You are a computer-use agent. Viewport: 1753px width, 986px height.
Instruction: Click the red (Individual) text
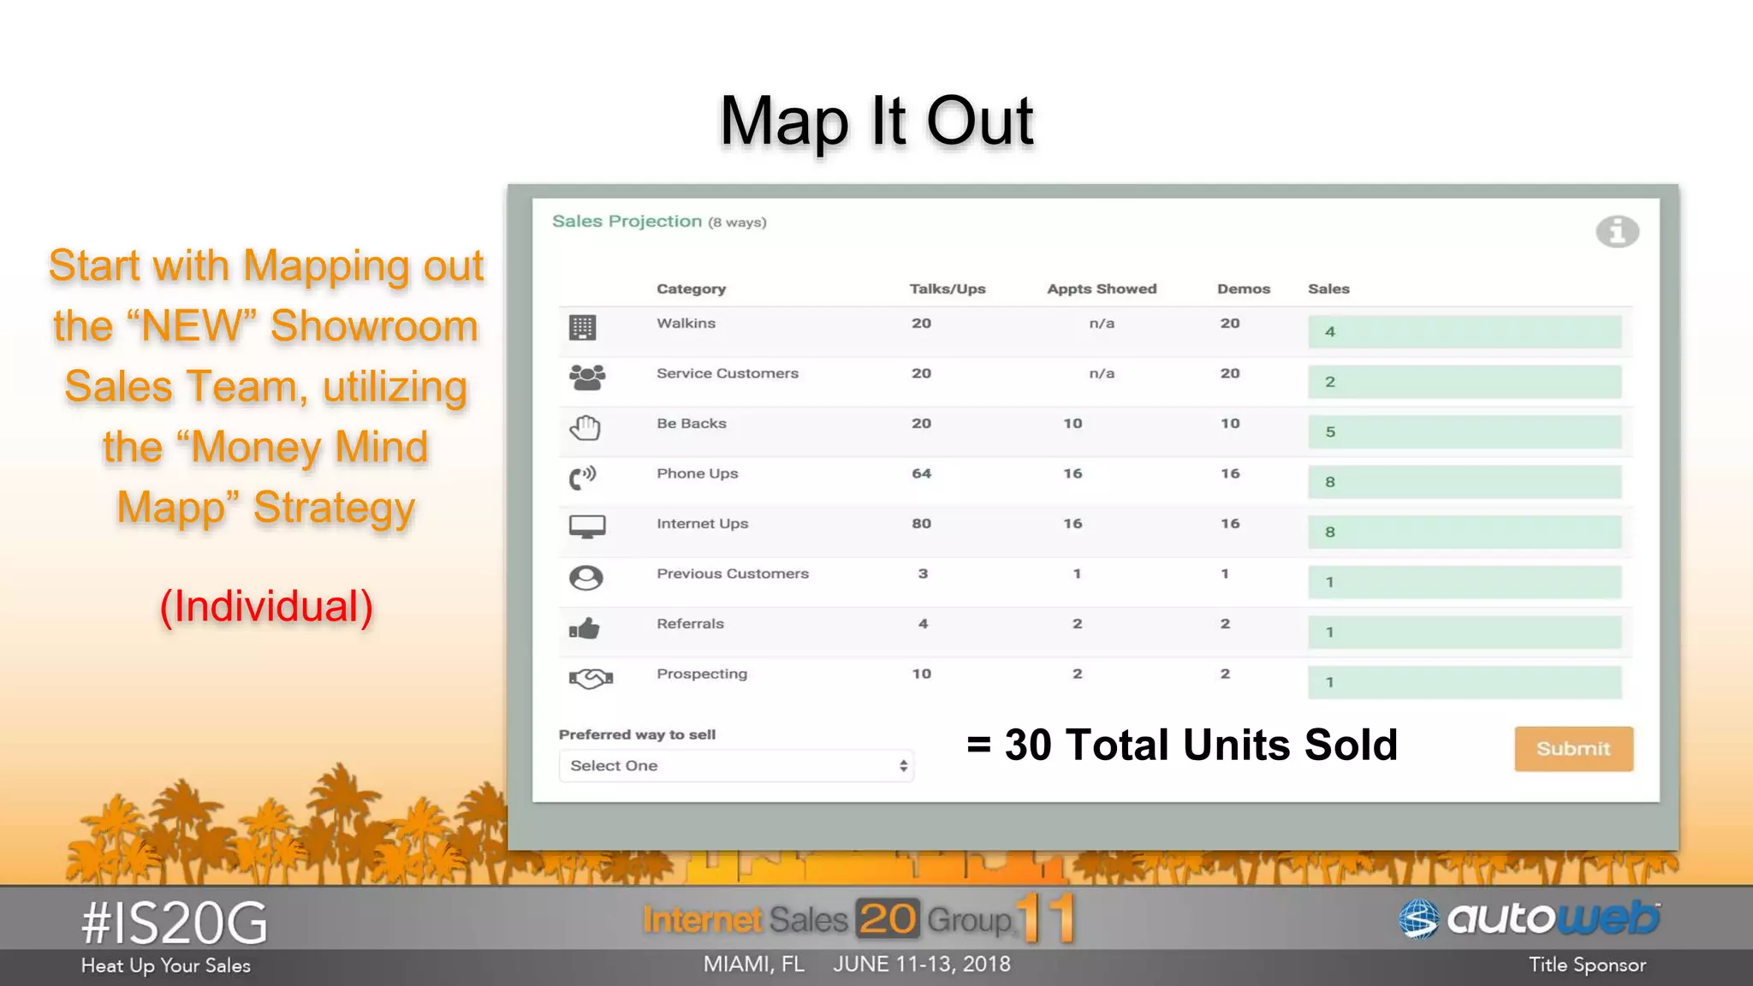click(x=266, y=606)
